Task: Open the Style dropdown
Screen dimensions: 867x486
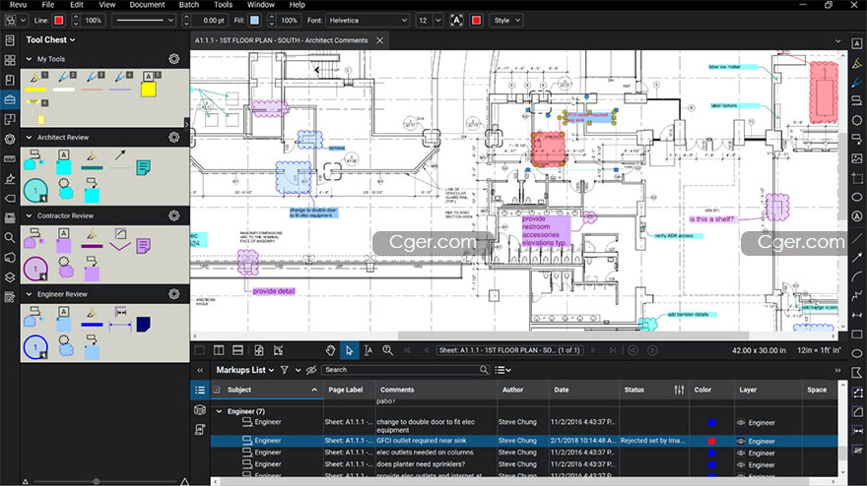Action: [506, 21]
